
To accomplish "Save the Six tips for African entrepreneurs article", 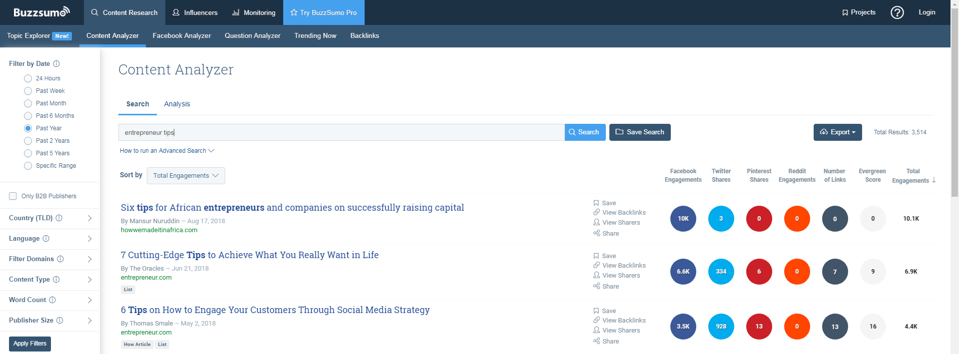I will coord(605,203).
